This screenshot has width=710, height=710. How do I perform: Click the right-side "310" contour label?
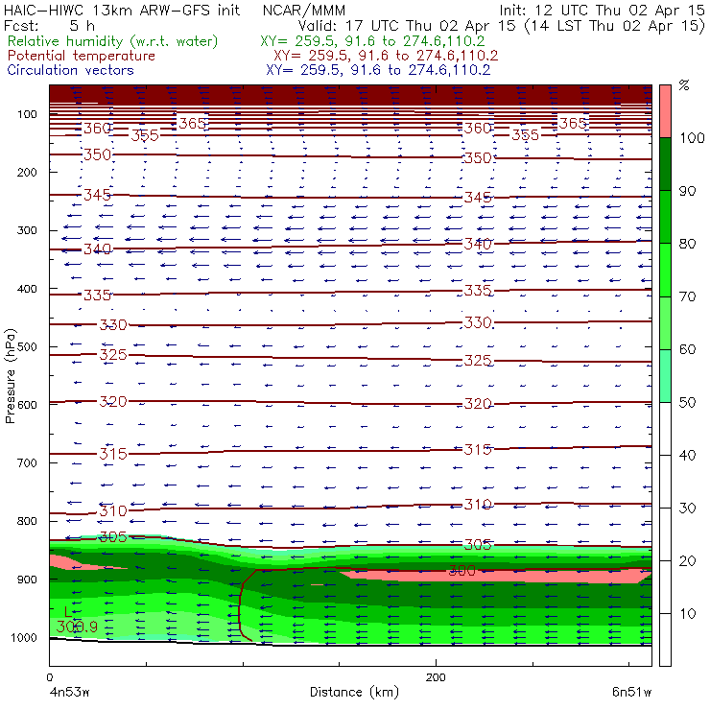(x=478, y=504)
